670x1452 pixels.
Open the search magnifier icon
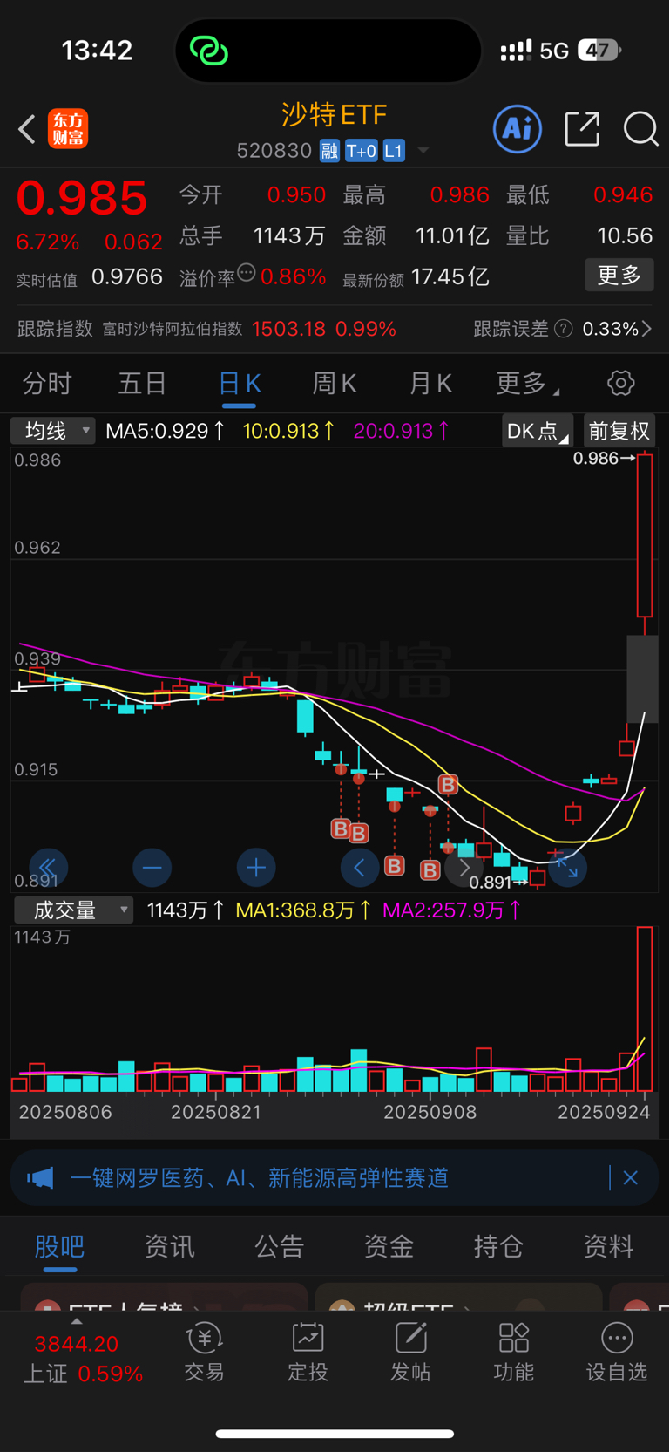tap(640, 129)
